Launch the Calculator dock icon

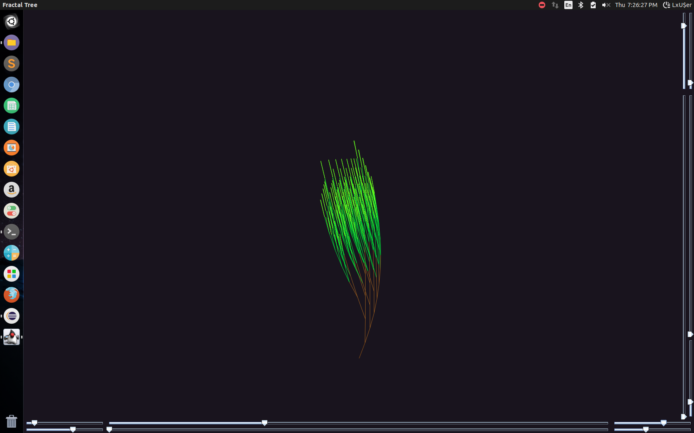click(x=12, y=253)
